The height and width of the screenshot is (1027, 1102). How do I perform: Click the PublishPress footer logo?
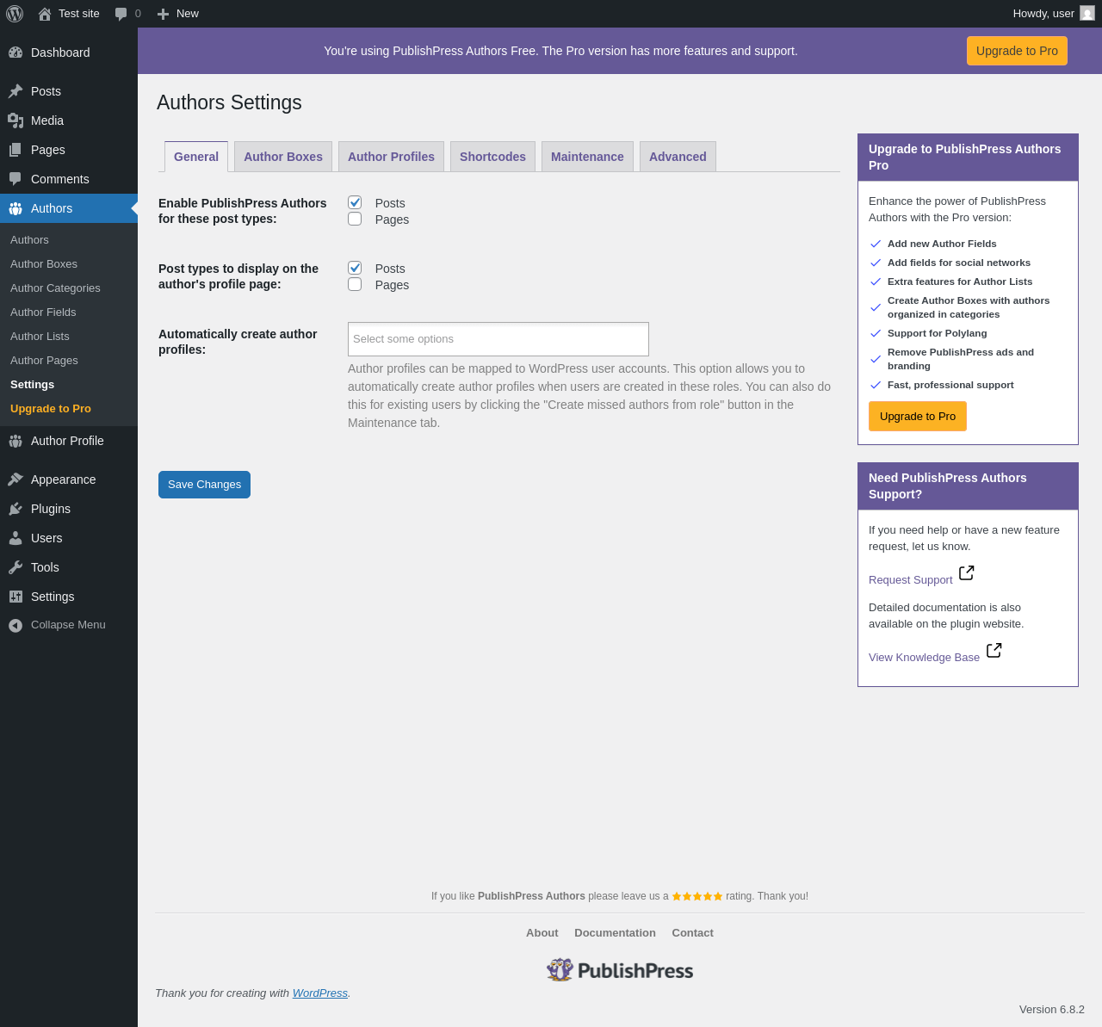click(620, 970)
